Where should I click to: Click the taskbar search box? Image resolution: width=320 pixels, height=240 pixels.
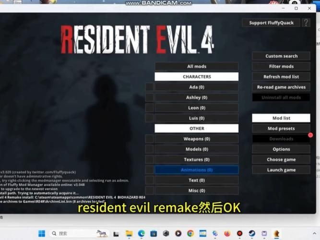click(x=80, y=233)
